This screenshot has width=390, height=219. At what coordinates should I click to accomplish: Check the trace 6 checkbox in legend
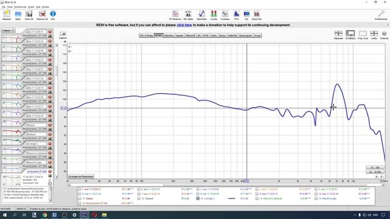click(x=80, y=194)
